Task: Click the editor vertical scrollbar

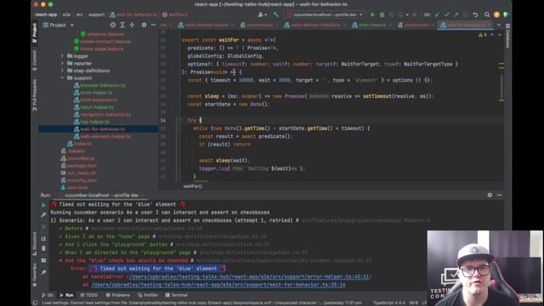Action: (x=501, y=87)
